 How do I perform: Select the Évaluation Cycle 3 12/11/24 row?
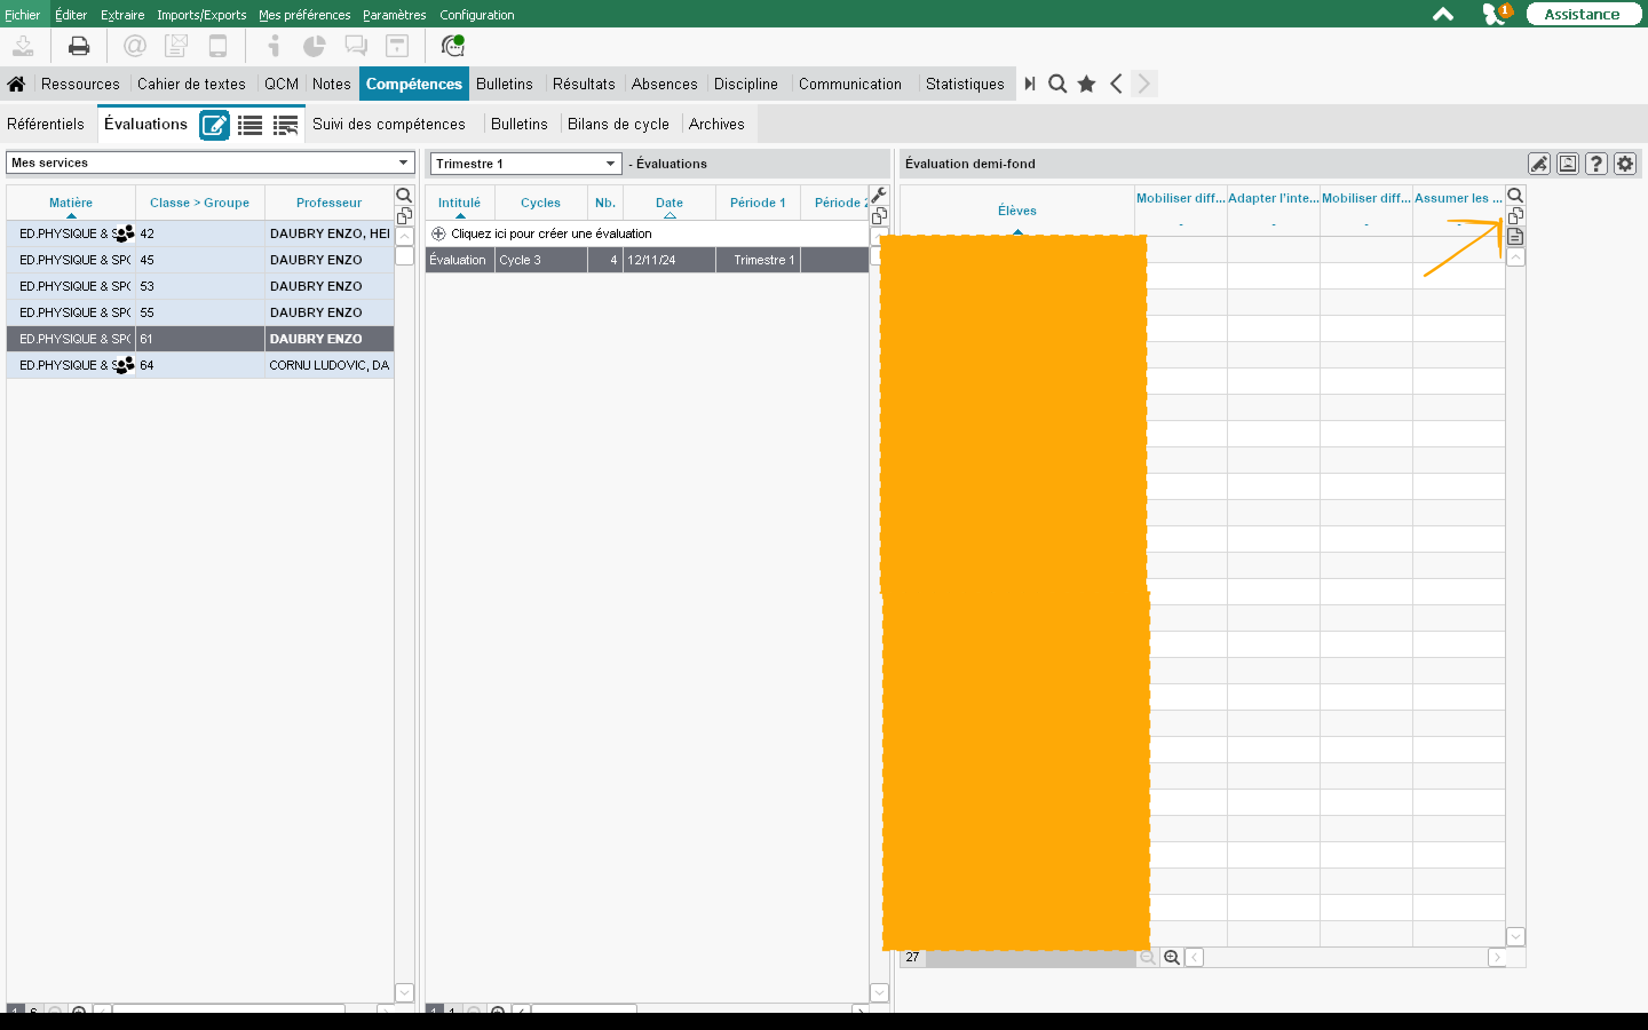click(x=647, y=260)
